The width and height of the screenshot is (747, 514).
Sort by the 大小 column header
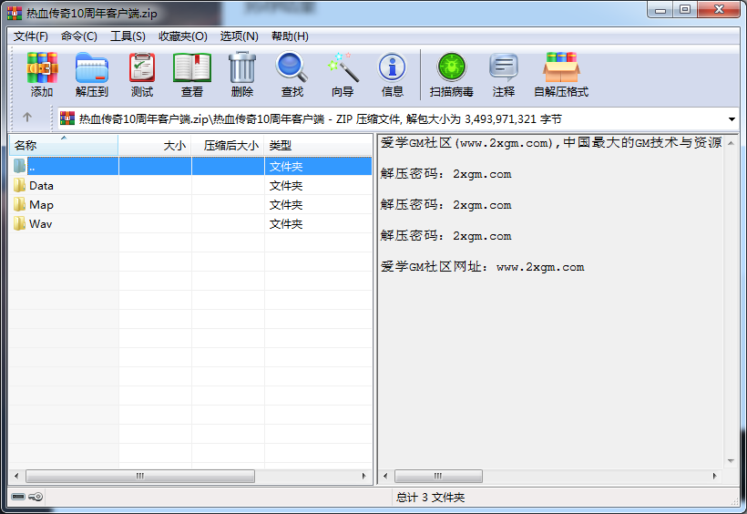click(x=155, y=146)
